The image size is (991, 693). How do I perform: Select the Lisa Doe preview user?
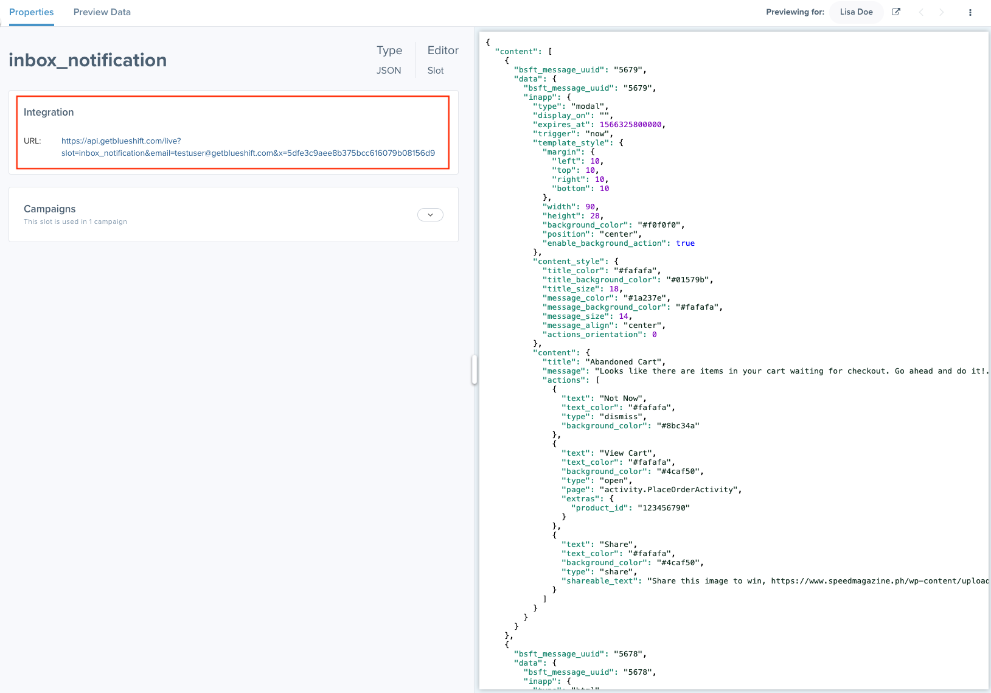[856, 12]
